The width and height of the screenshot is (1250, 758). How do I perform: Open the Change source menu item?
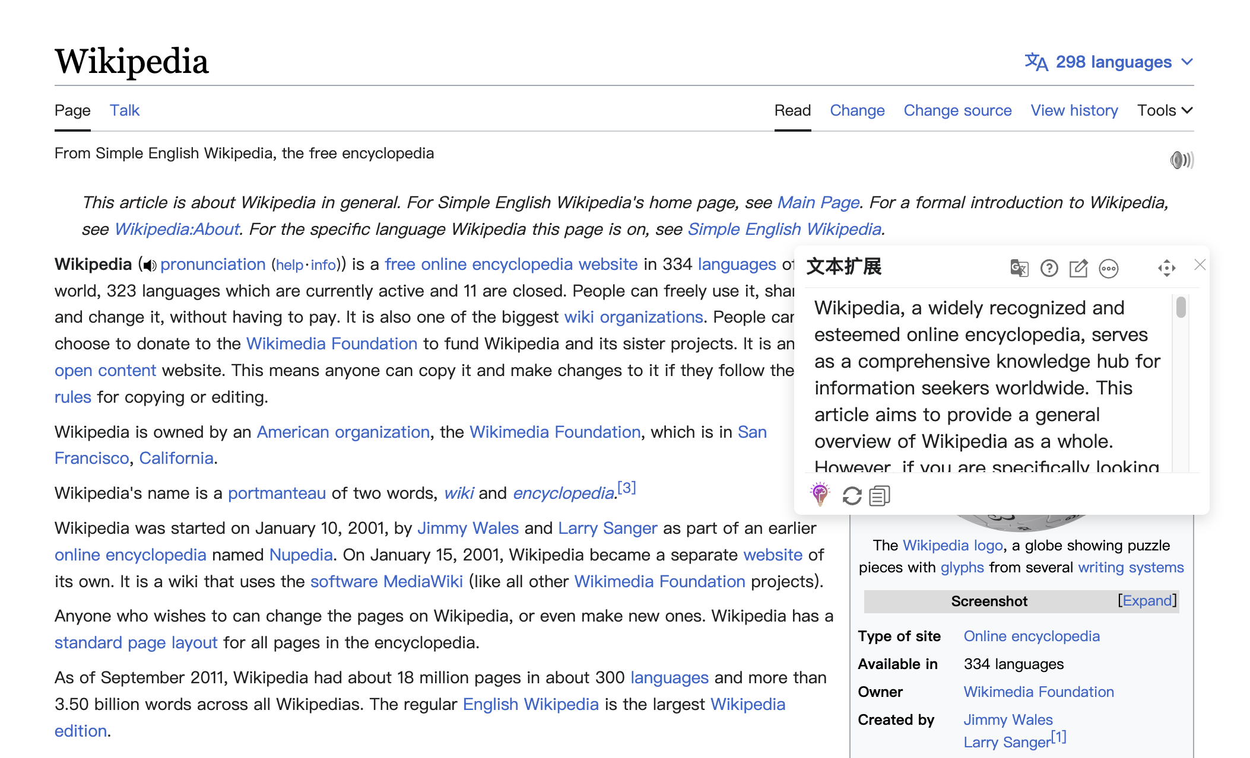pyautogui.click(x=957, y=110)
